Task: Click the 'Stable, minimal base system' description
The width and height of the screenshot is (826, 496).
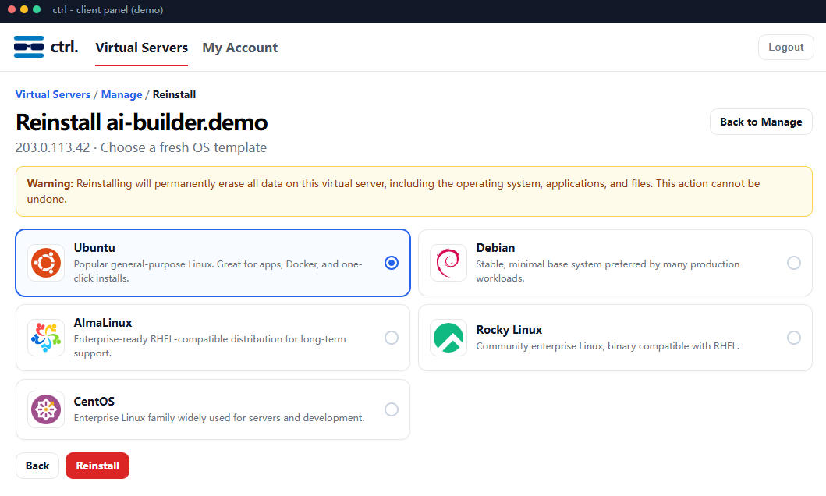Action: coord(608,271)
